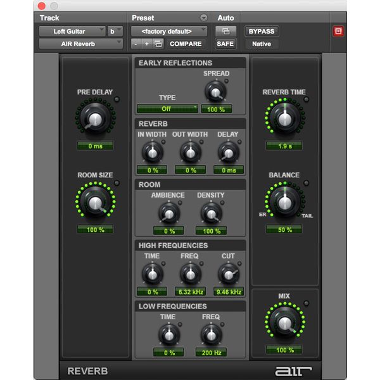Open the factory default preset dropdown

tap(169, 31)
